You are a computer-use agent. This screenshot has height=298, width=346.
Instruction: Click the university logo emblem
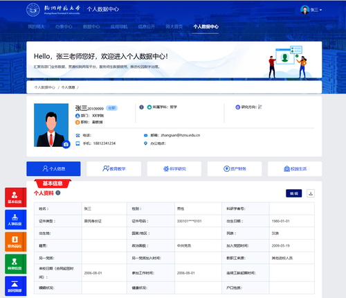click(33, 10)
